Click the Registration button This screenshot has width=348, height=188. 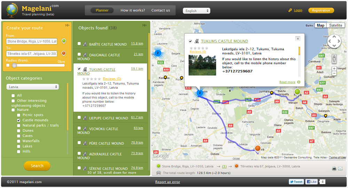321,10
